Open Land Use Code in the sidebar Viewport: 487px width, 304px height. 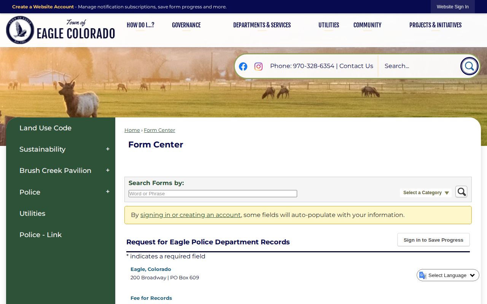tap(45, 128)
